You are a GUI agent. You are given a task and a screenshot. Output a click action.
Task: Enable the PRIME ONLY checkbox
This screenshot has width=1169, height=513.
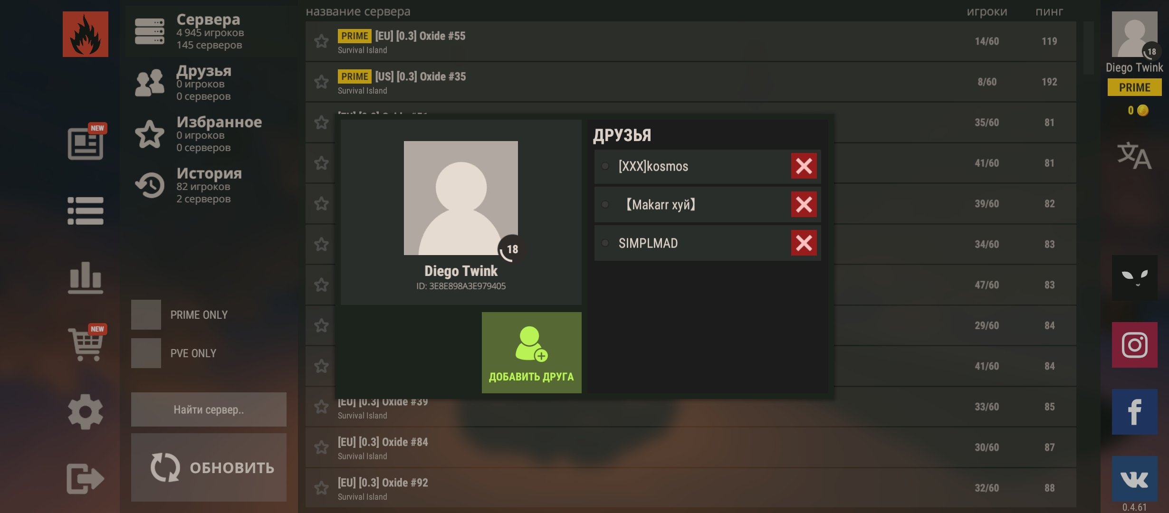coord(146,314)
